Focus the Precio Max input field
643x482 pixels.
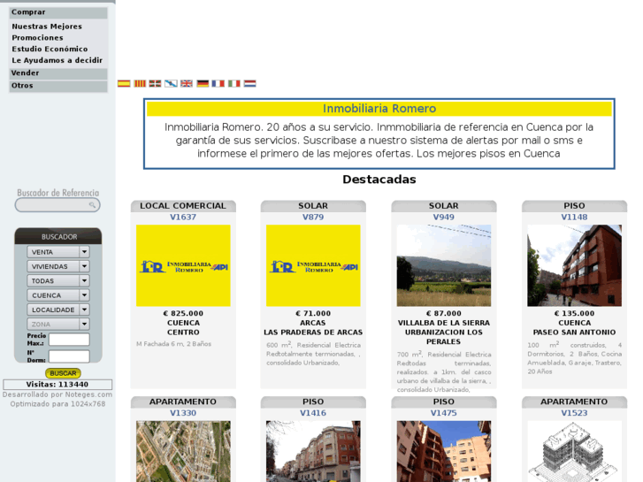point(69,340)
